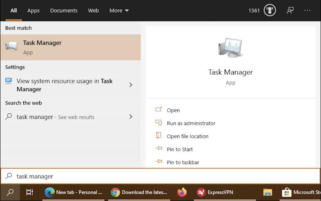Viewport: 321px width, 201px height.
Task: Open Microsoft Store from the taskbar
Action: pos(301,192)
